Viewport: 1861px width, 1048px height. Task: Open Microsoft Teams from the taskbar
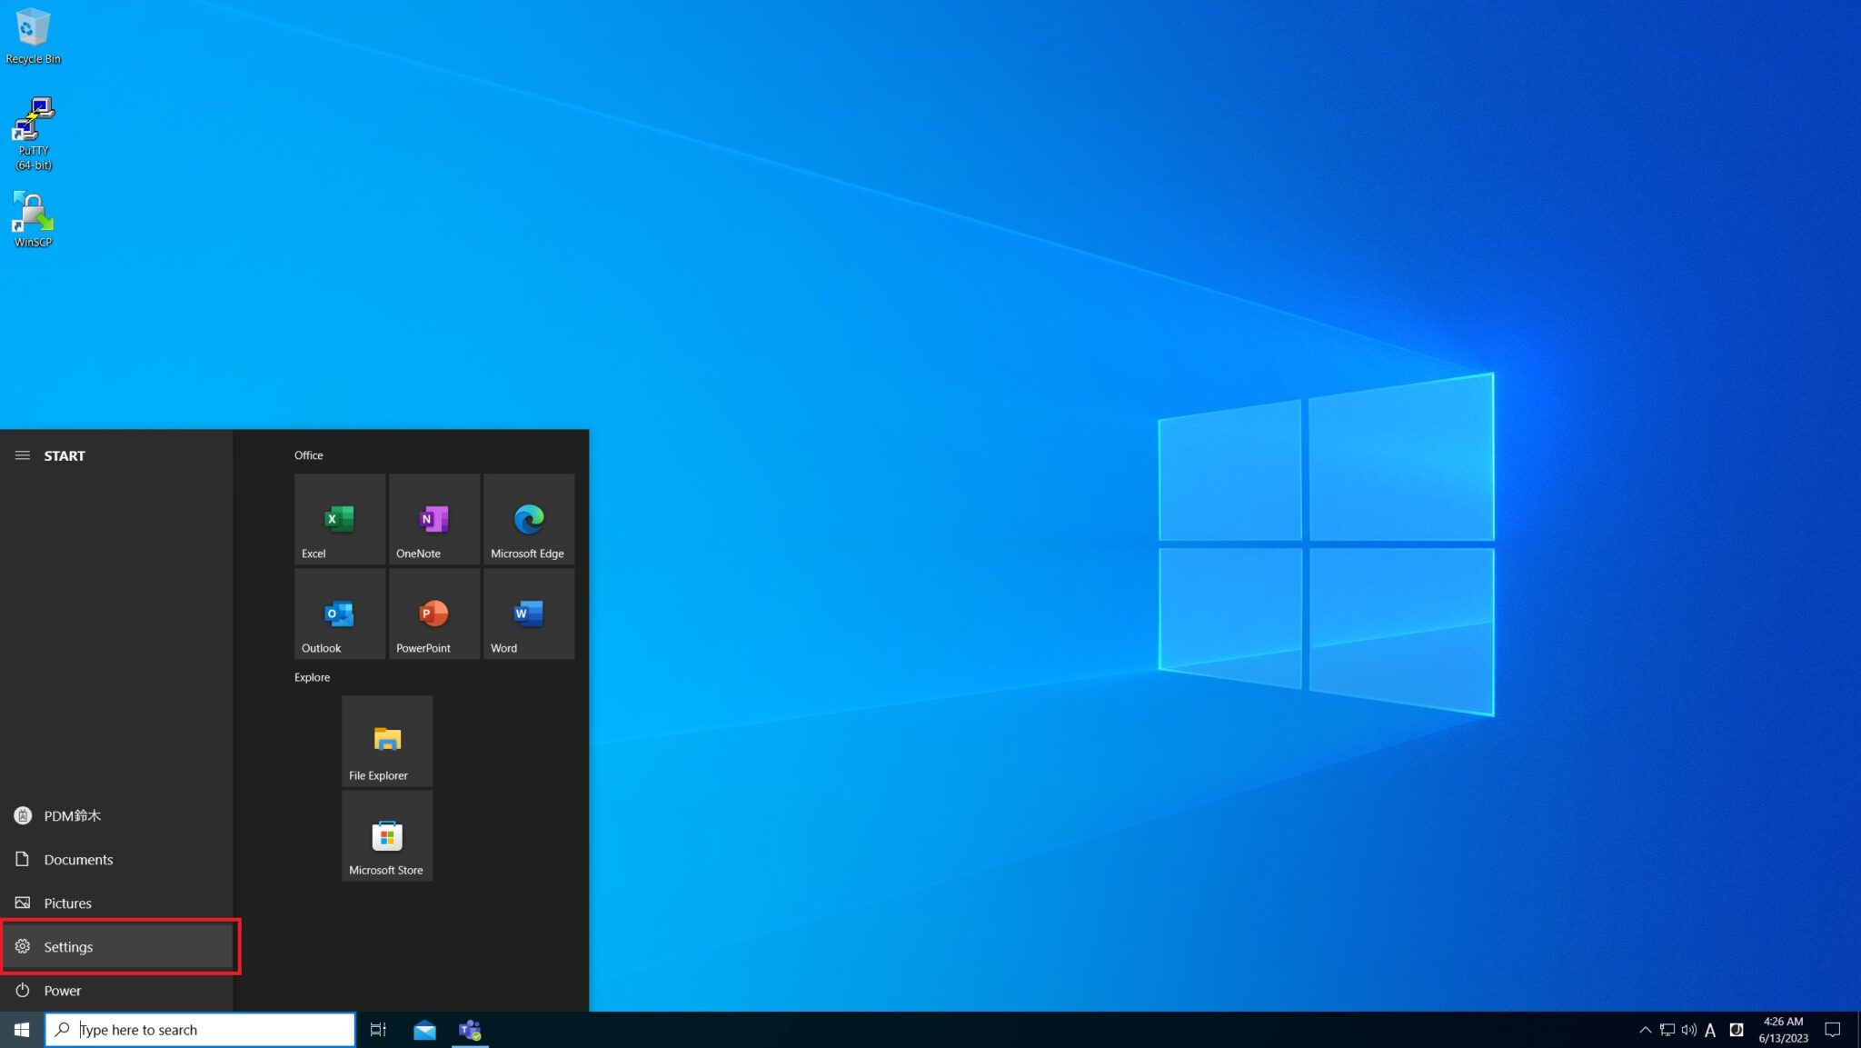click(471, 1029)
